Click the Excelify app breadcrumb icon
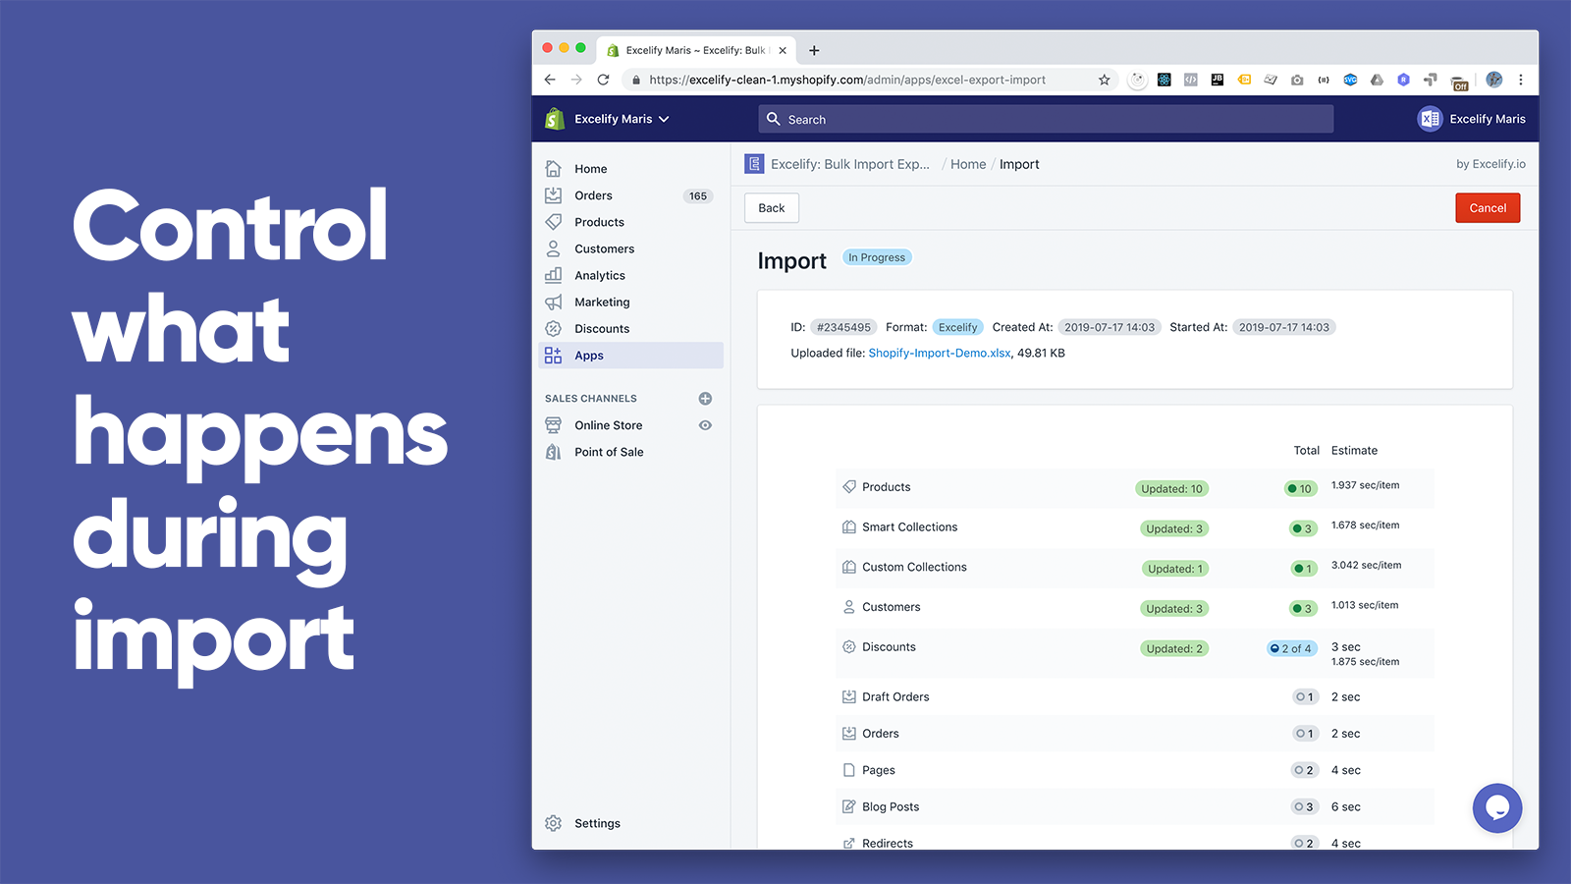The height and width of the screenshot is (884, 1571). (754, 164)
